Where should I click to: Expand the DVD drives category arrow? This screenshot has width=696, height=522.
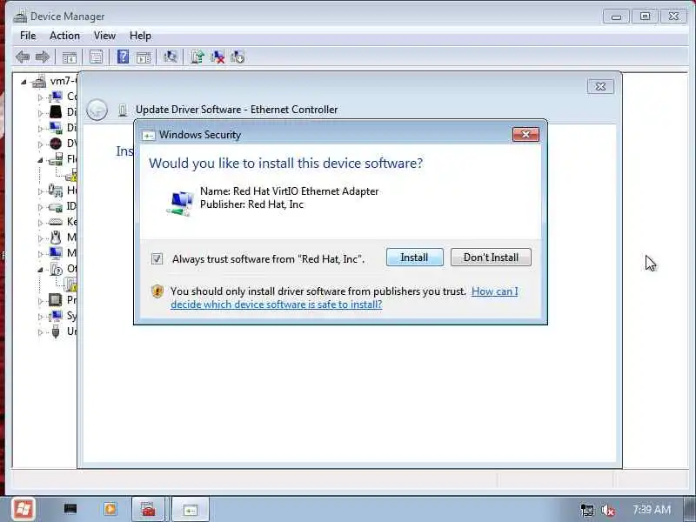tap(40, 144)
